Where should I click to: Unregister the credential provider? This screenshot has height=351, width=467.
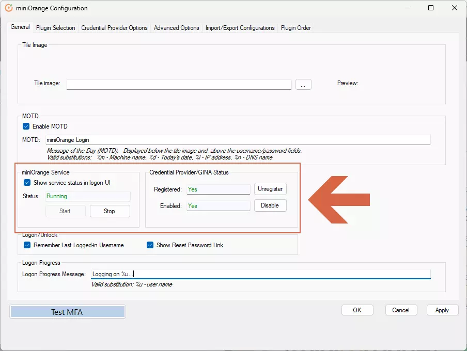pos(270,189)
